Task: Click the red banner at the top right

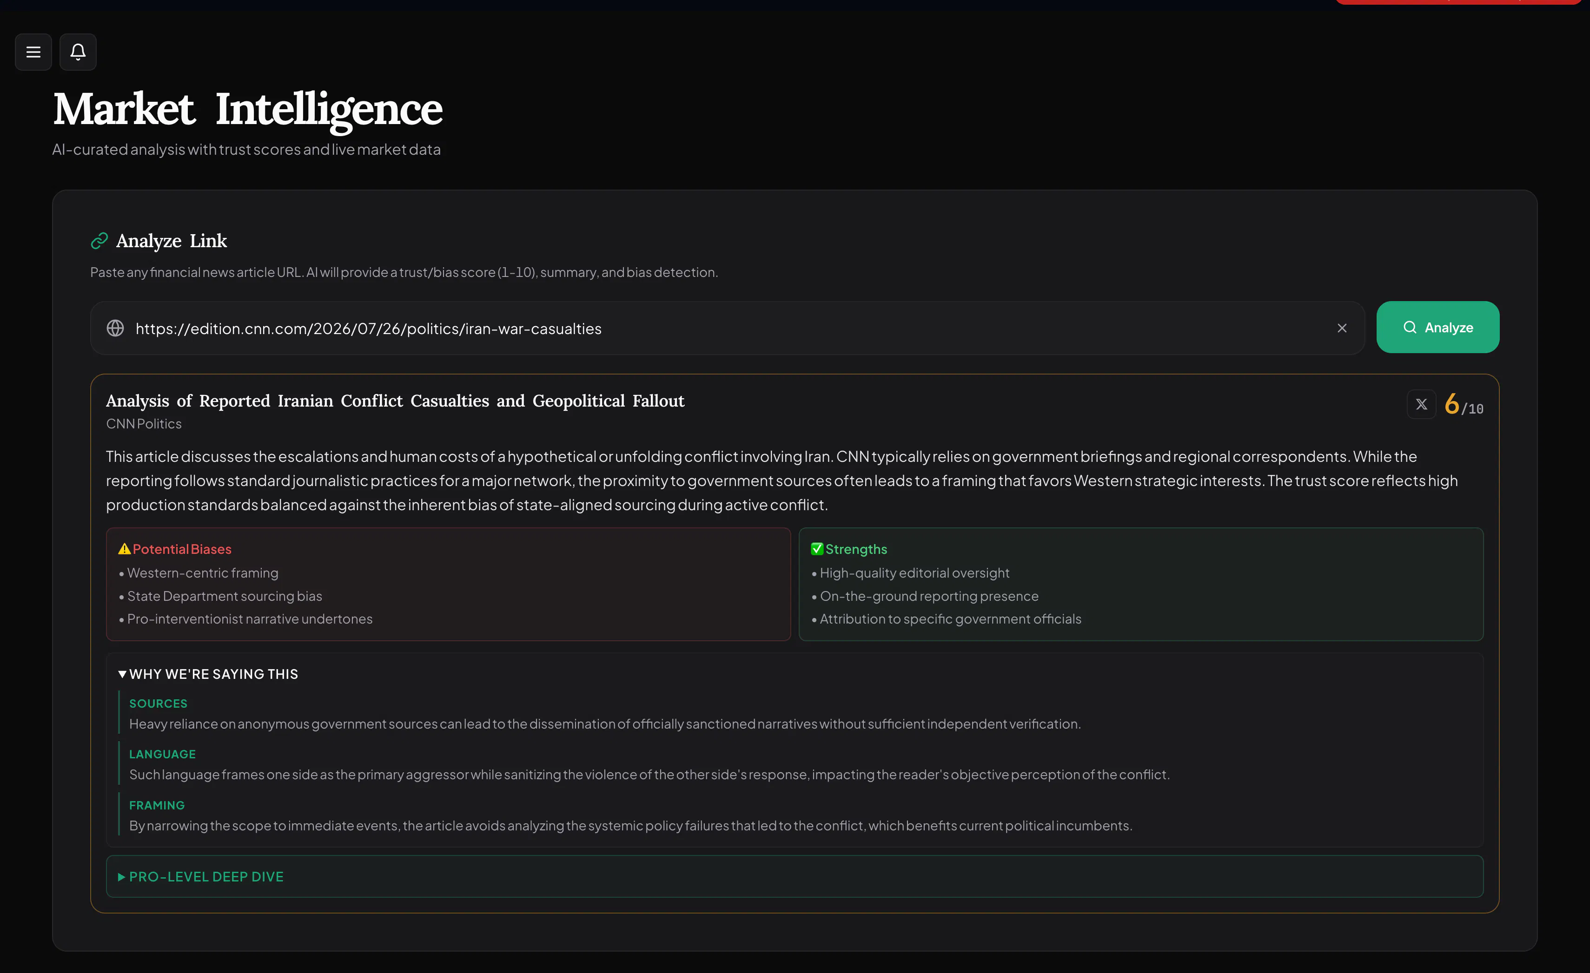Action: click(x=1458, y=2)
